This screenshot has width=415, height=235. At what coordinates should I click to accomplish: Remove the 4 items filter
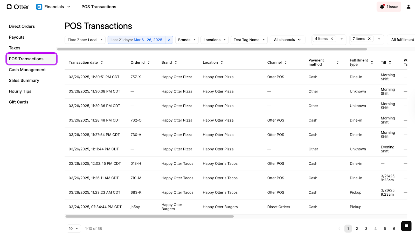point(332,39)
